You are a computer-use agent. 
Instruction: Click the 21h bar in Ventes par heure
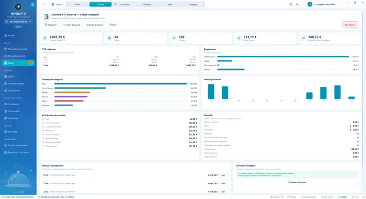coord(338,92)
